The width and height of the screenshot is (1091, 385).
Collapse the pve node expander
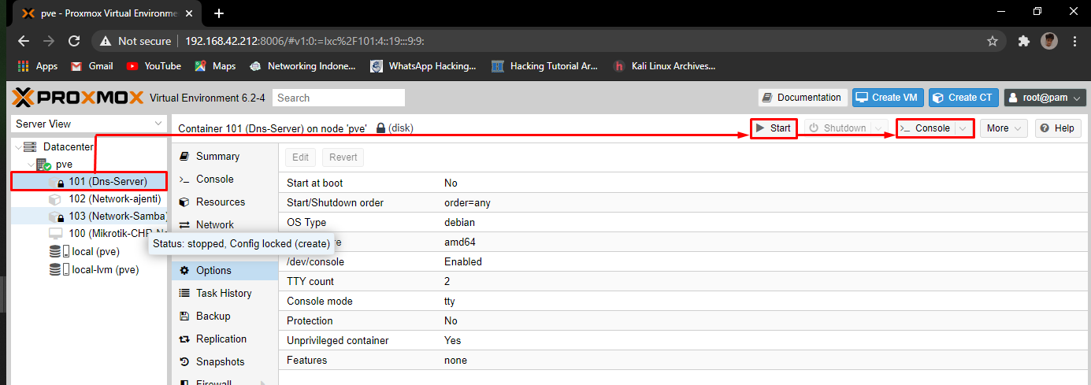pyautogui.click(x=31, y=165)
